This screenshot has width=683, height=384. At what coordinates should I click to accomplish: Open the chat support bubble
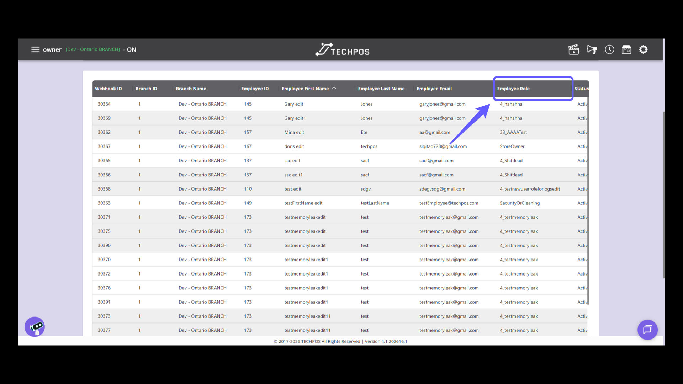click(647, 330)
